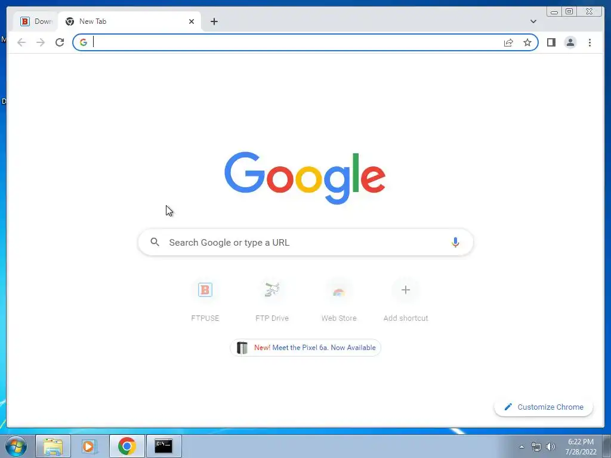Open the FTP Drive shortcut
611x458 pixels.
(272, 301)
